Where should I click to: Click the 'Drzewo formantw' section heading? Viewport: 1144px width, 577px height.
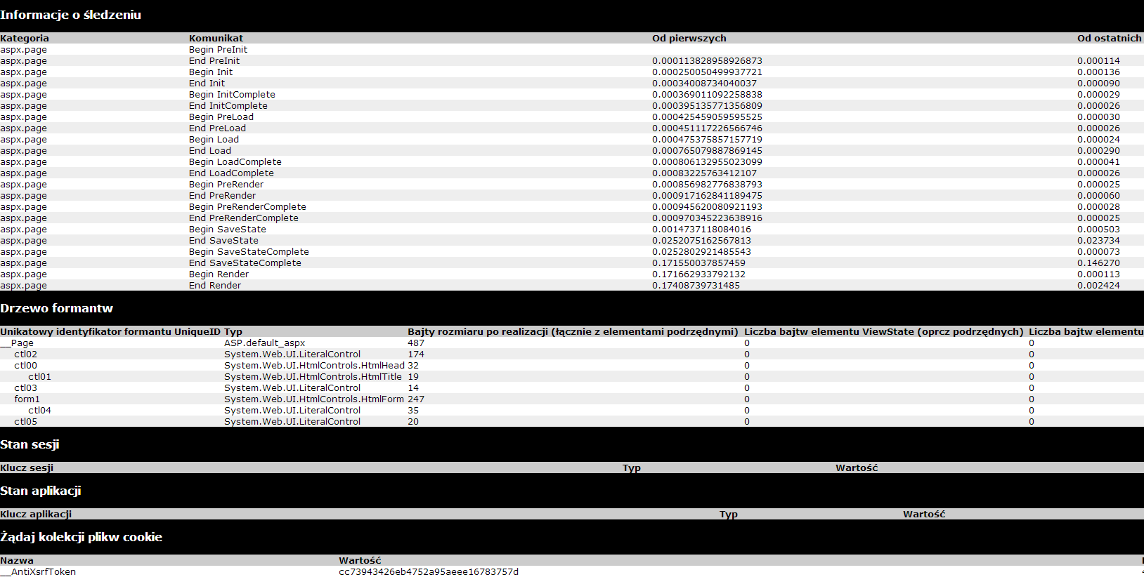(x=56, y=308)
